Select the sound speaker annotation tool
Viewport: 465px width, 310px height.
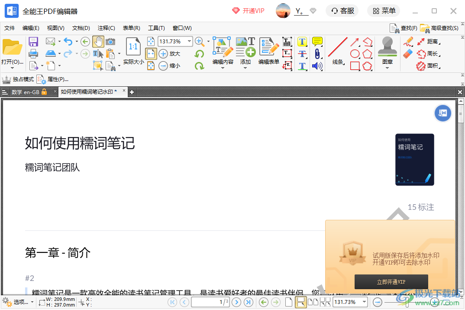click(317, 65)
